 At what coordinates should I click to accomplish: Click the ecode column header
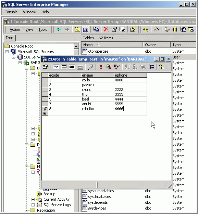[64, 75]
